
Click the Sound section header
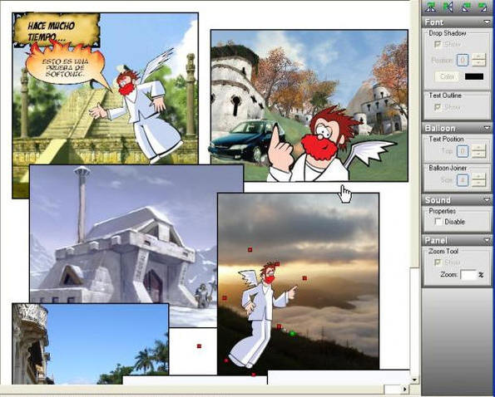click(457, 200)
